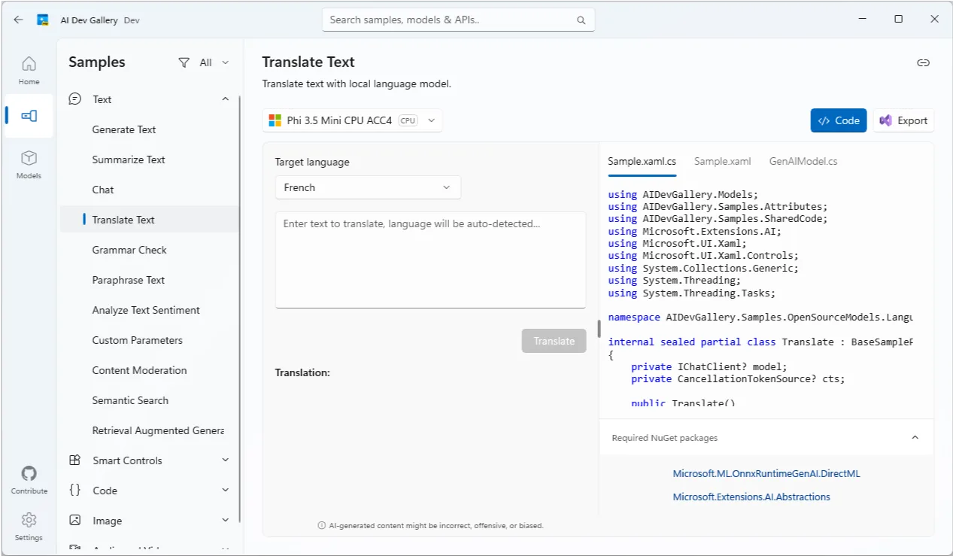Select the Translate Text sample
This screenshot has height=556, width=953.
point(149,220)
